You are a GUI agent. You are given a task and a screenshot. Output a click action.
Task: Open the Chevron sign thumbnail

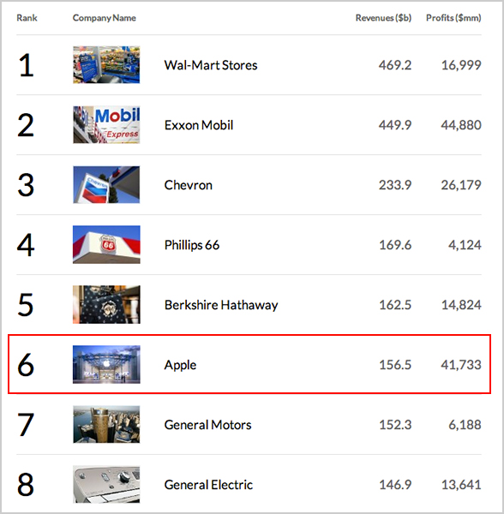point(106,184)
